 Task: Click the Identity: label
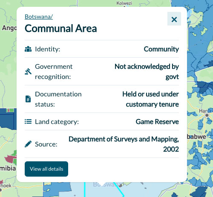point(48,49)
